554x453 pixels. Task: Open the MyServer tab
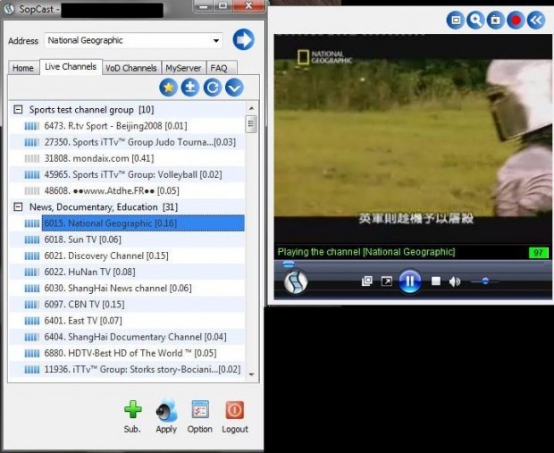tap(183, 68)
